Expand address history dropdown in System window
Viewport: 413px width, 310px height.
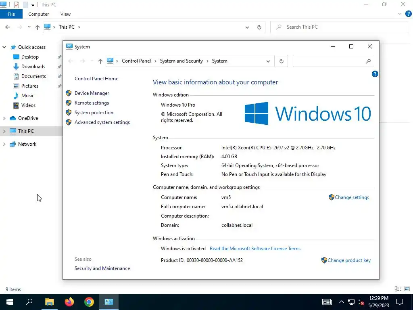coord(268,61)
